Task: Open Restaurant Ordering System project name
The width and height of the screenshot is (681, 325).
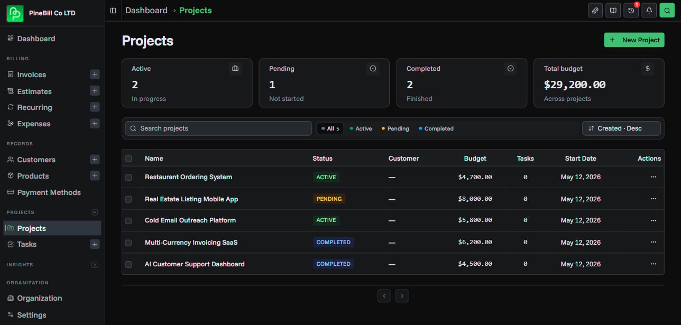Action: [x=188, y=177]
